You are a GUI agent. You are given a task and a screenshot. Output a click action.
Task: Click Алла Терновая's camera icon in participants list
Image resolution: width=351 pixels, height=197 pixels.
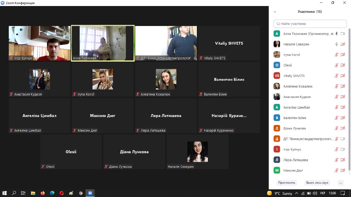click(342, 34)
